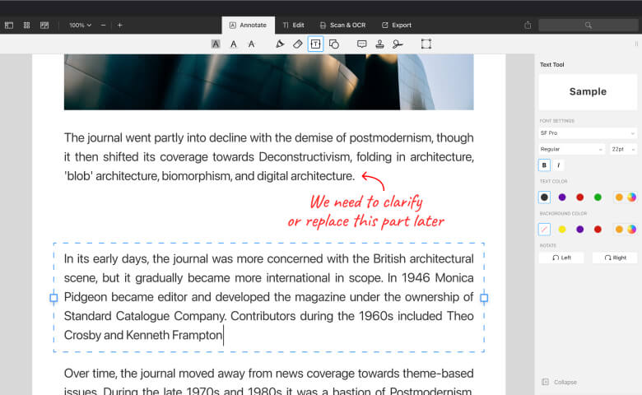The height and width of the screenshot is (395, 642).
Task: Toggle the sidebar panel icon
Action: click(x=9, y=25)
